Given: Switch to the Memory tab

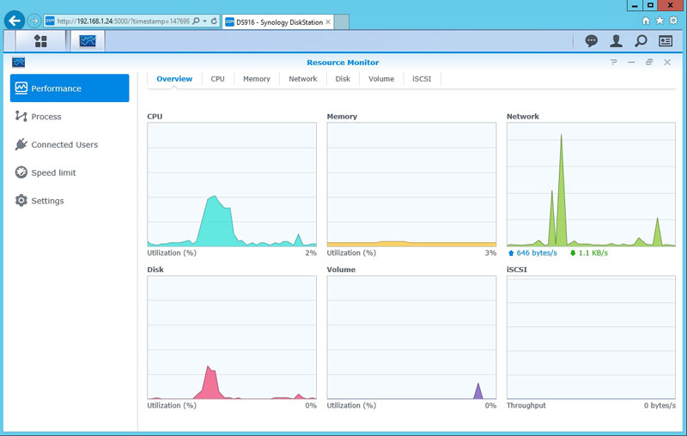Looking at the screenshot, I should tap(256, 79).
